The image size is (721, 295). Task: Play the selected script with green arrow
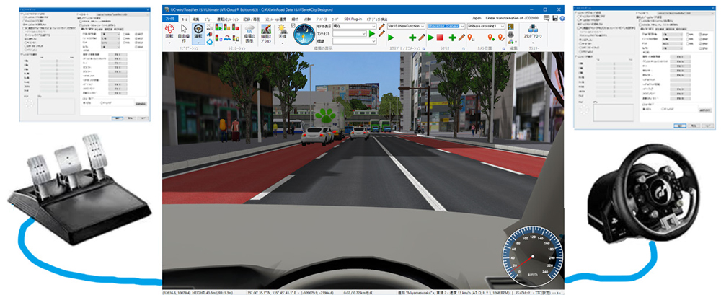pos(391,38)
